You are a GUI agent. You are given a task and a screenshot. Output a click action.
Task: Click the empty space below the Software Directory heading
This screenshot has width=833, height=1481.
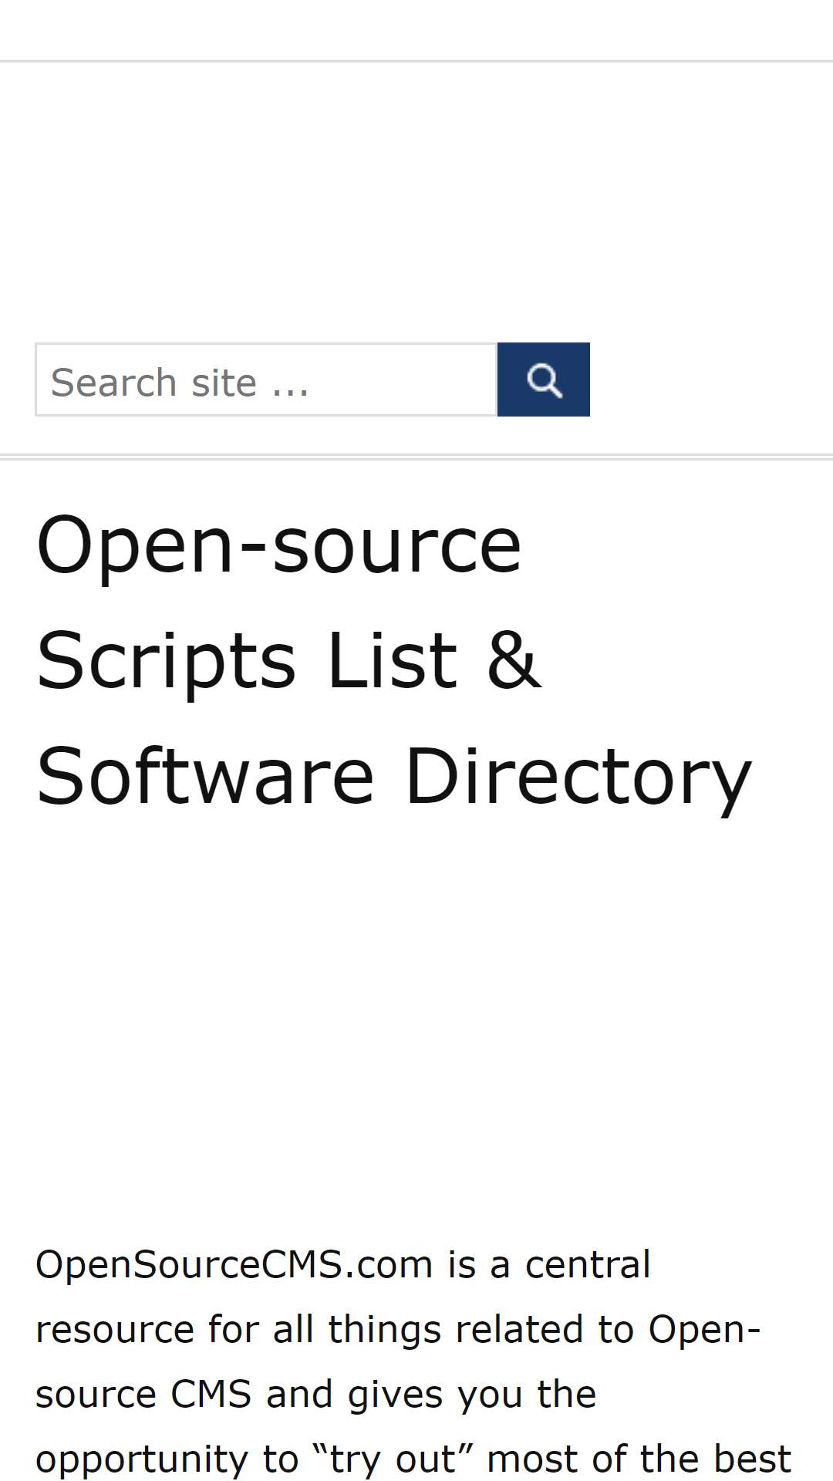416,1026
